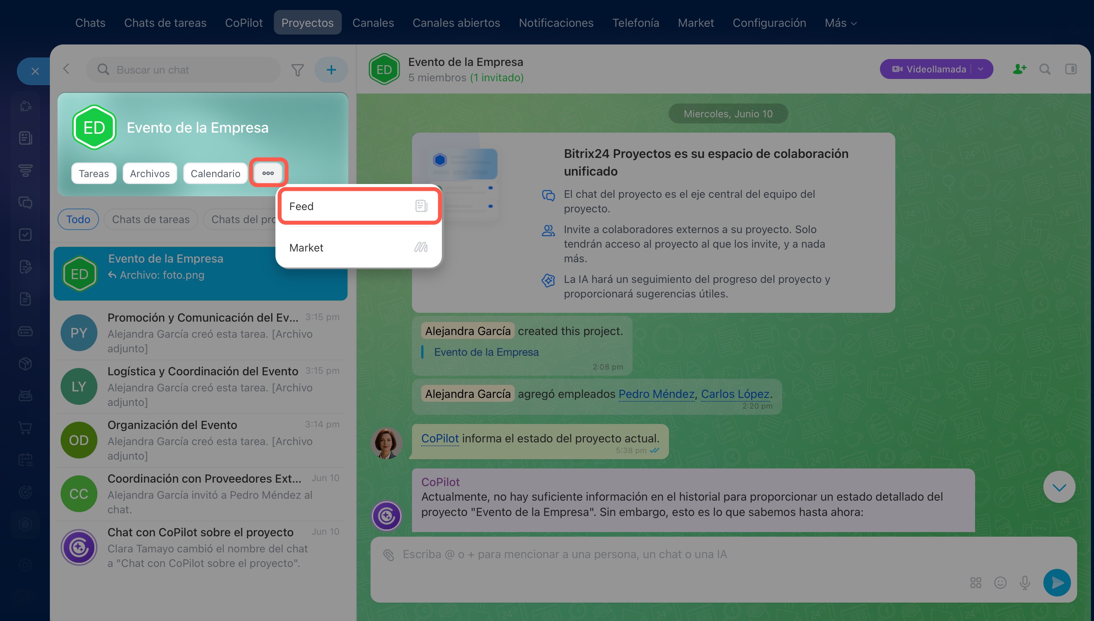Search within the chat using magnifier icon
Screen dimensions: 1094x621
click(x=1045, y=69)
